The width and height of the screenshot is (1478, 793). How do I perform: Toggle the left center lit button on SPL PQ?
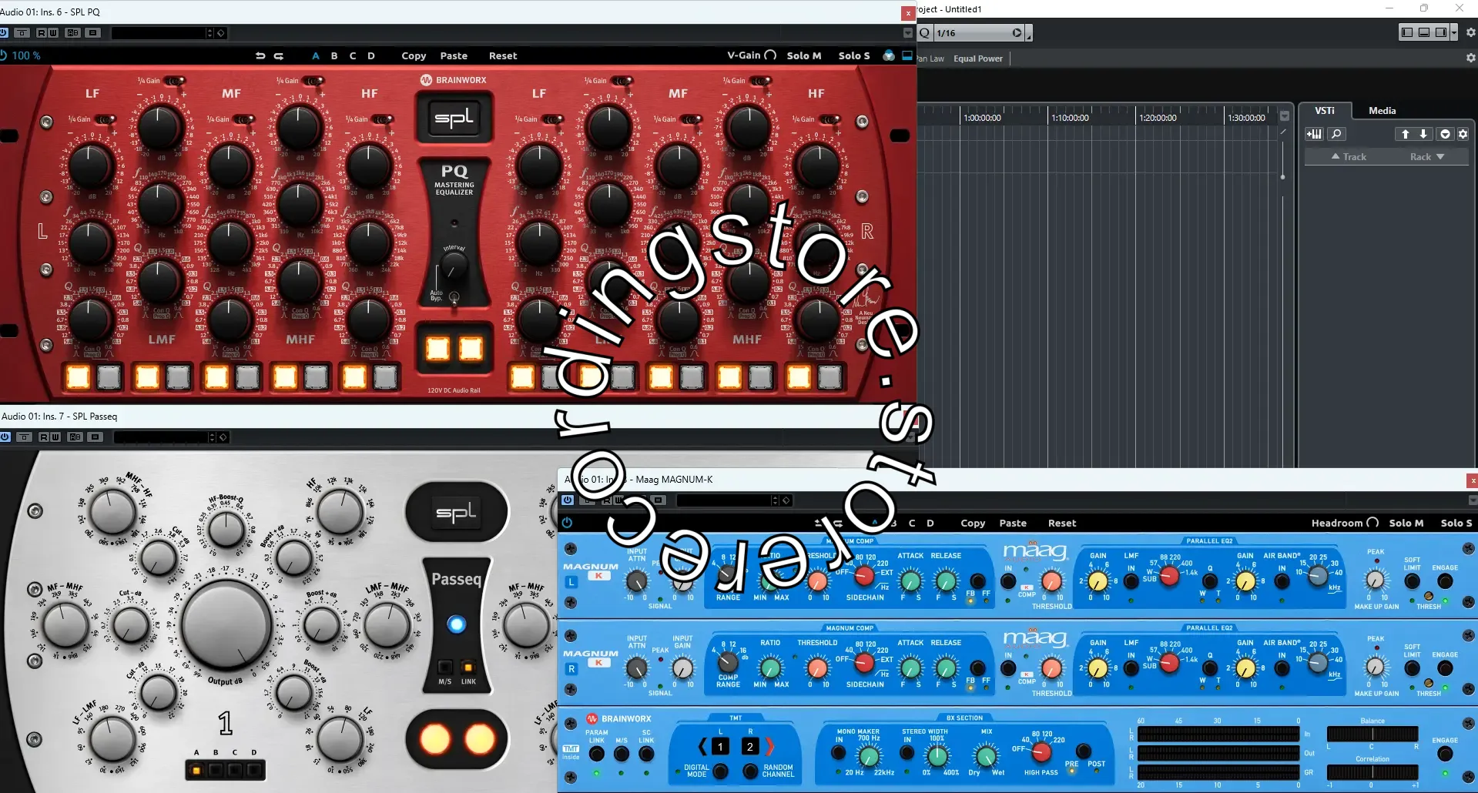point(437,349)
